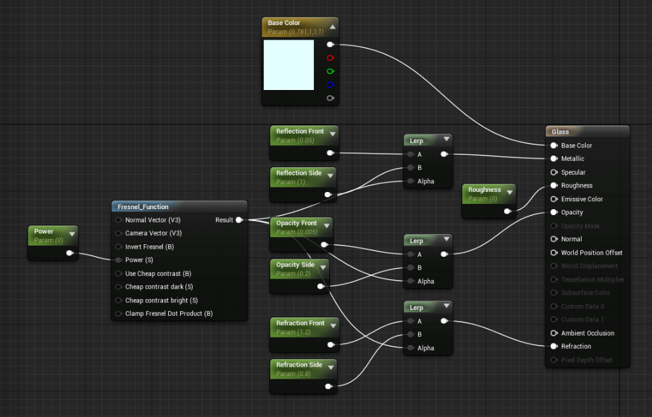
Task: Click the Reflection Side output pin
Action: pyautogui.click(x=328, y=195)
